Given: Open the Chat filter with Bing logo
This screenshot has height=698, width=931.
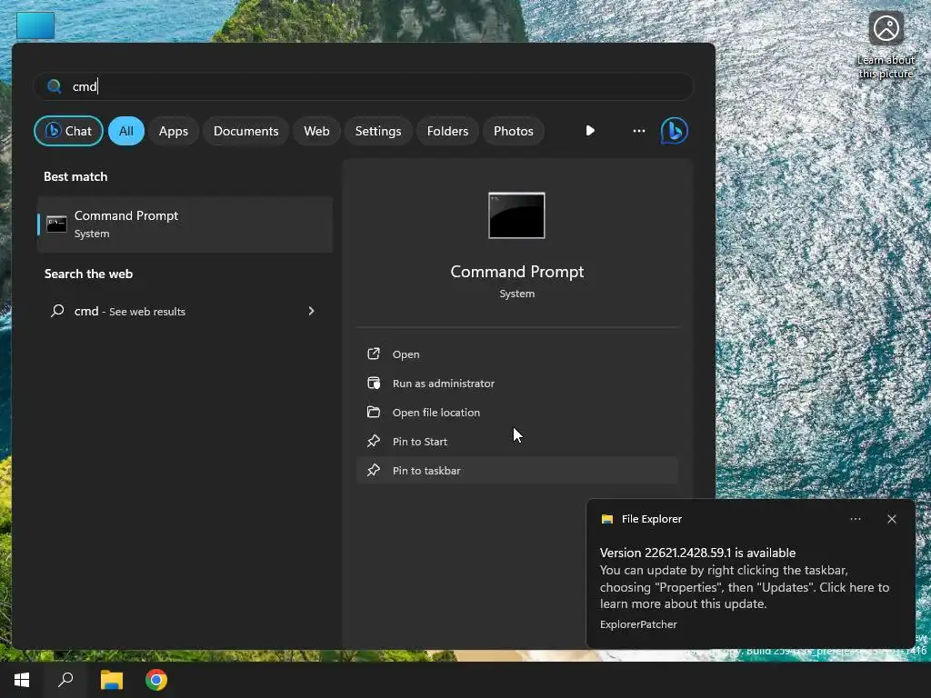Looking at the screenshot, I should (x=68, y=131).
